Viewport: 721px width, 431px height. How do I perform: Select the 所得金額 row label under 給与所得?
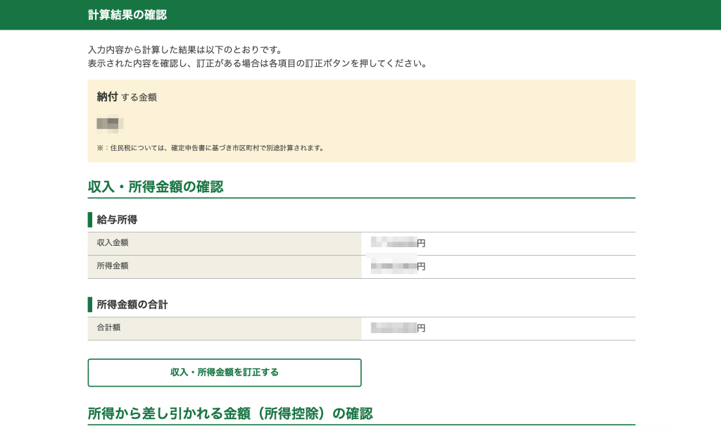click(113, 266)
